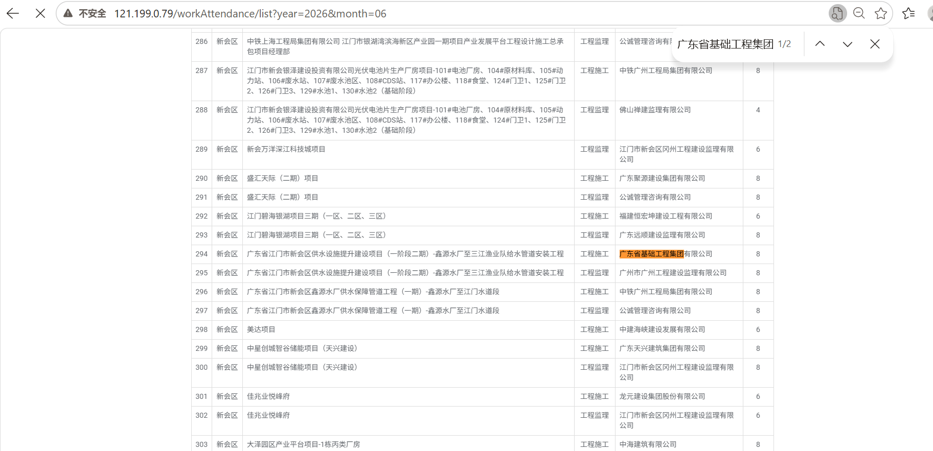Click the 工程施工 cell in row 294

[x=595, y=254]
